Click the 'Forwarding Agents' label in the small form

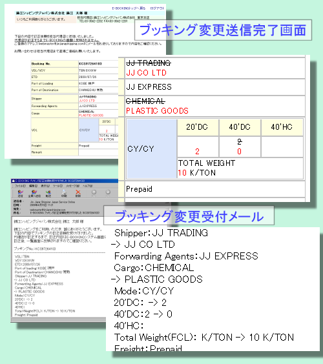coord(45,106)
